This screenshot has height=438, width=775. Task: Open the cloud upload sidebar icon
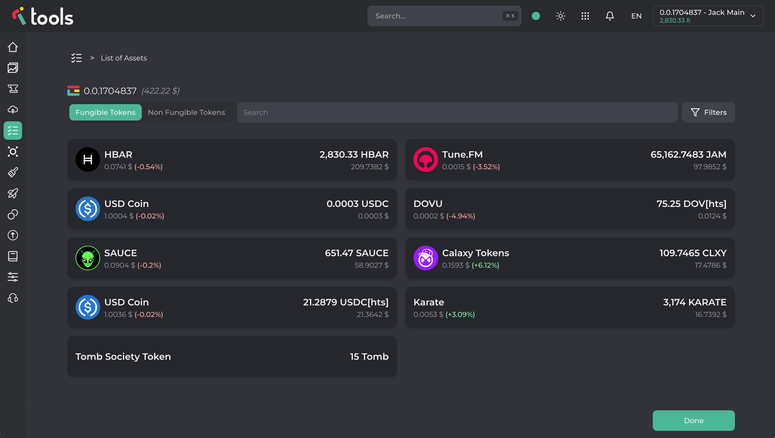tap(13, 110)
